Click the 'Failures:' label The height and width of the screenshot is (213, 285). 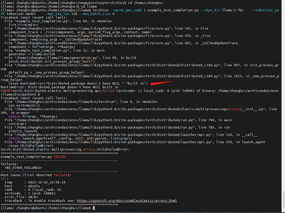[x=9, y=164]
